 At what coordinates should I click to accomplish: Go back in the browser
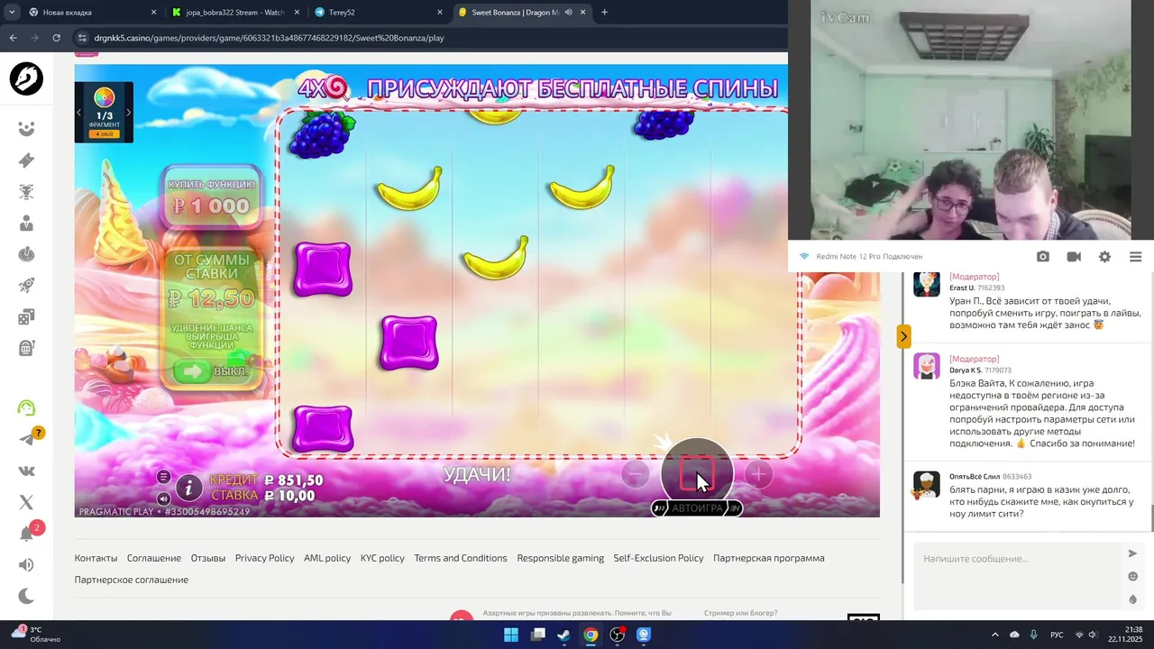pyautogui.click(x=13, y=38)
